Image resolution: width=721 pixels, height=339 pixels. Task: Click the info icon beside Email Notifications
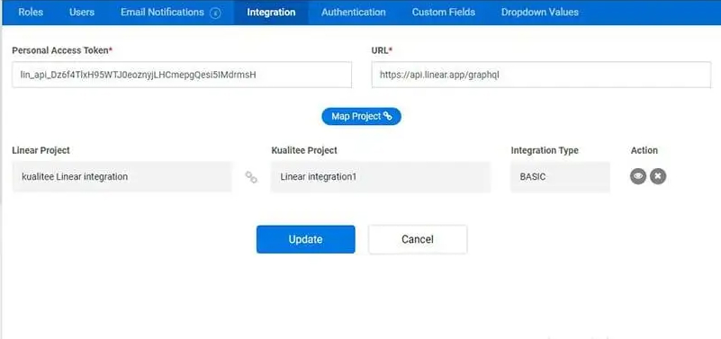tap(215, 13)
